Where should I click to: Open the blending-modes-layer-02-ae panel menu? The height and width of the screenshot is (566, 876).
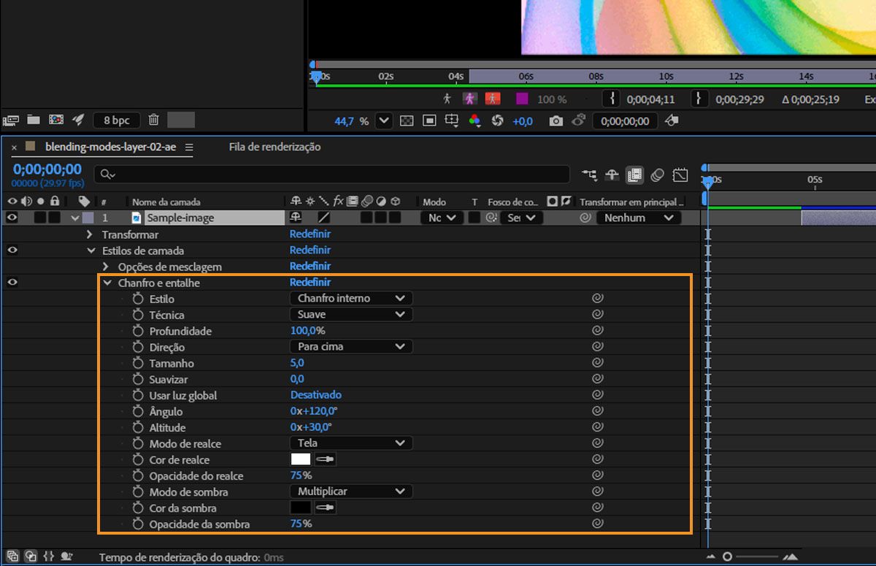click(189, 148)
